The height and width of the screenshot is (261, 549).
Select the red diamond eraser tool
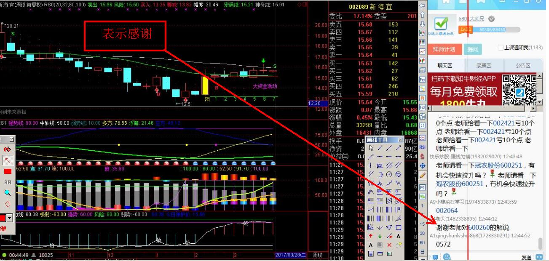[x=8, y=204]
